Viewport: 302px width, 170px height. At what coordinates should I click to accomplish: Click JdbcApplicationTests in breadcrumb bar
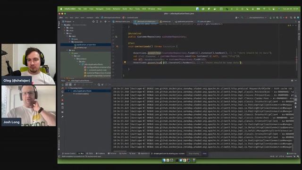[x=111, y=17]
